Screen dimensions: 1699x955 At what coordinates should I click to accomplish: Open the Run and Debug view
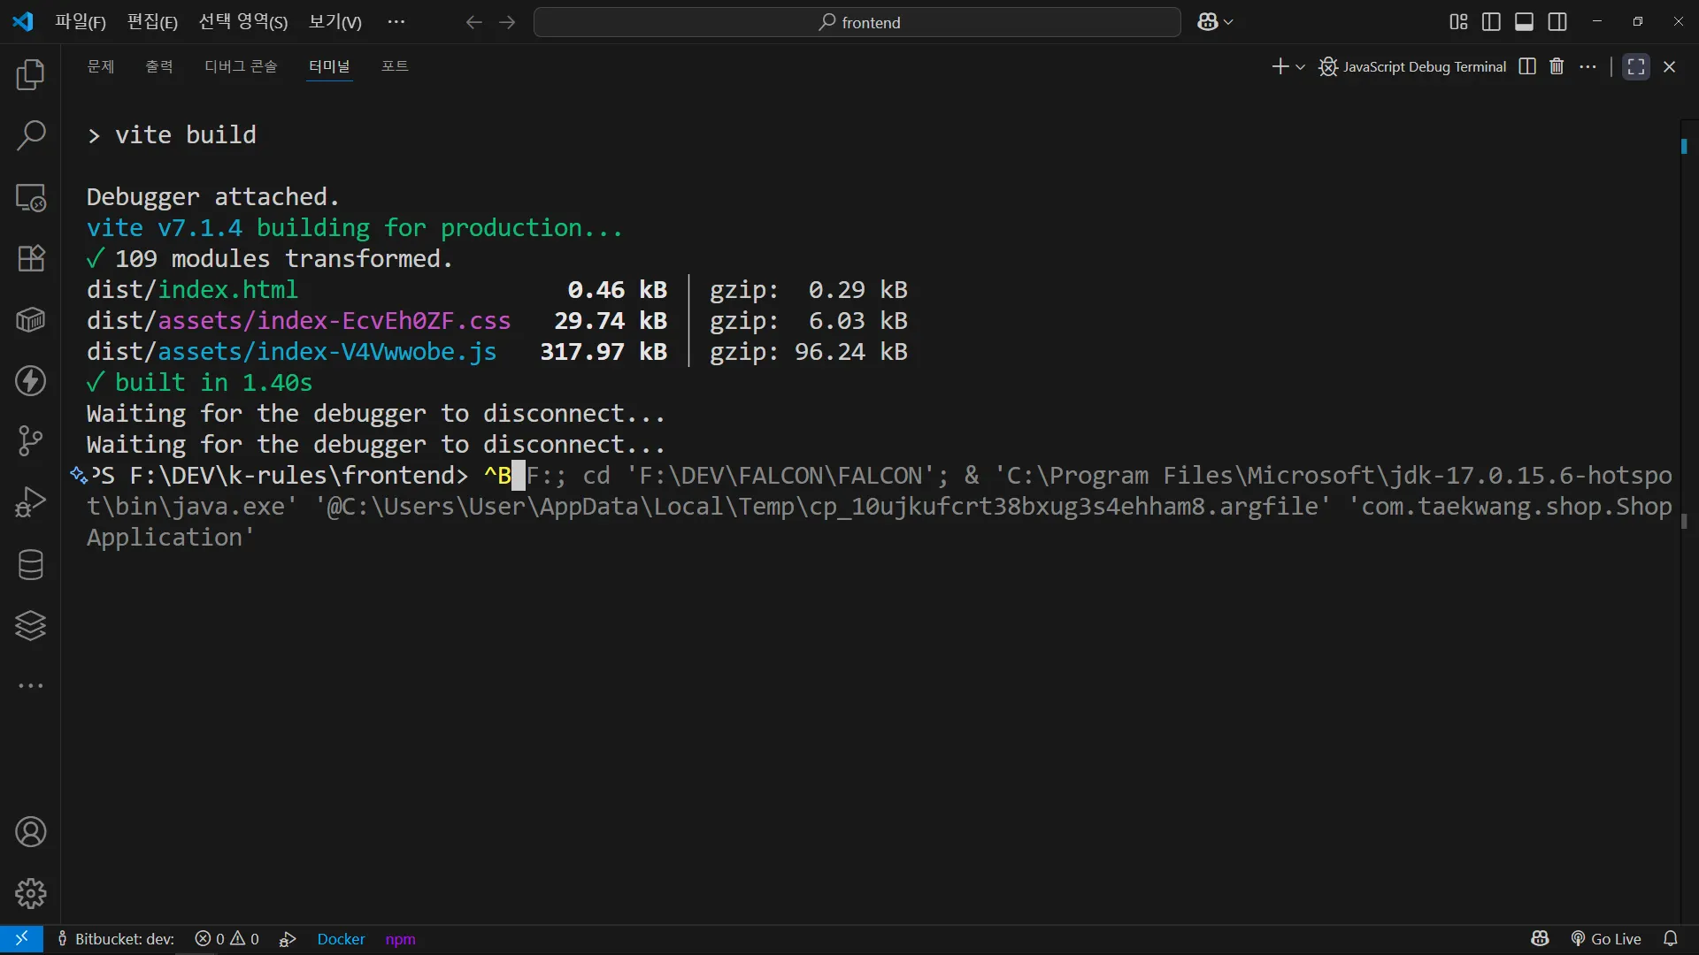click(x=31, y=501)
